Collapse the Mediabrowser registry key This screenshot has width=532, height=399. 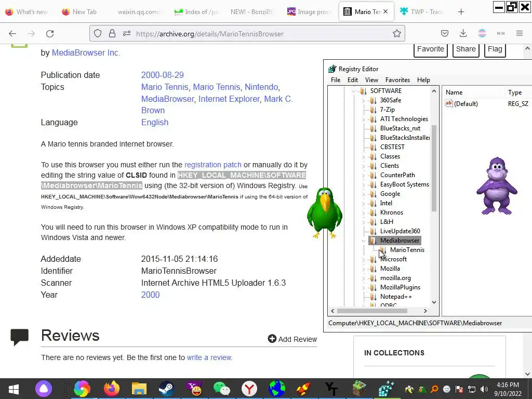pyautogui.click(x=364, y=241)
